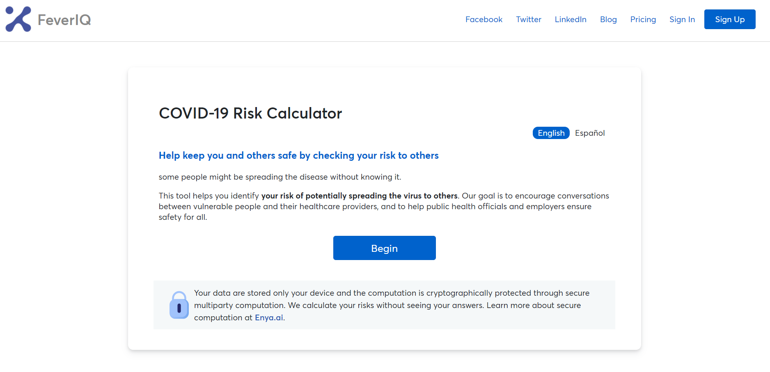
Task: Go to the Twitter page
Action: [x=528, y=19]
